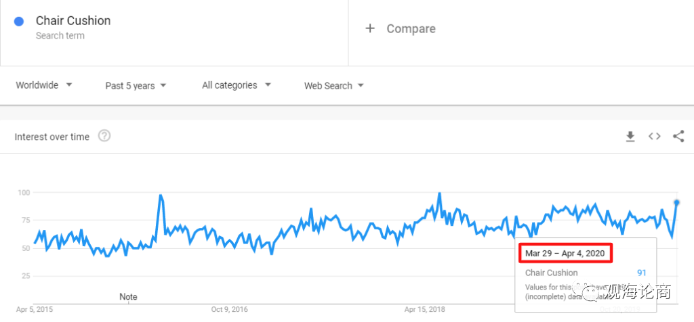Click the blue Chair Cushion color dot

[x=20, y=21]
